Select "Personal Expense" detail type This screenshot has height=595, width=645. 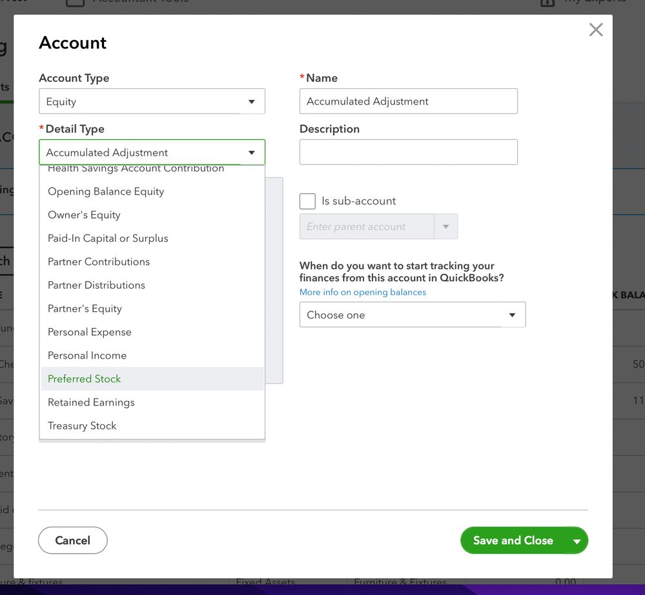coord(90,332)
